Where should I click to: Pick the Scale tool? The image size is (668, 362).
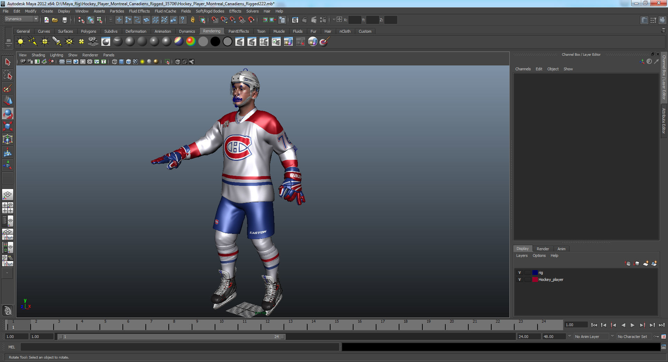coord(8,126)
